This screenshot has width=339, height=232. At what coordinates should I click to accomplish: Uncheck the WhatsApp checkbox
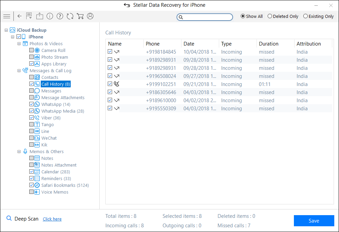pos(31,104)
